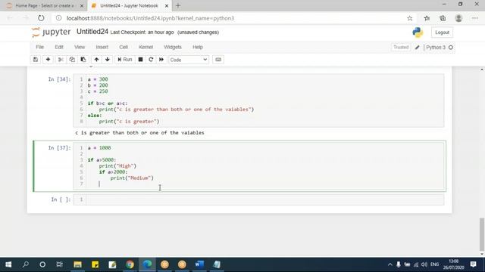This screenshot has width=485, height=272.
Task: Show hidden system tray icons chevron
Action: click(390, 264)
